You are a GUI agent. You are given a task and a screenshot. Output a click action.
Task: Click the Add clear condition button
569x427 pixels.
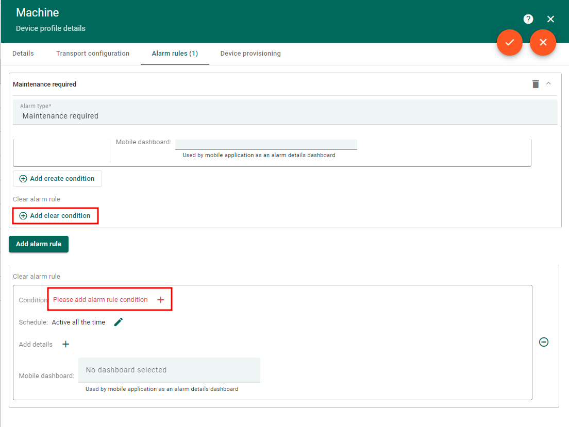click(55, 216)
